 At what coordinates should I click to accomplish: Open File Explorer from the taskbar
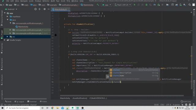(58, 108)
